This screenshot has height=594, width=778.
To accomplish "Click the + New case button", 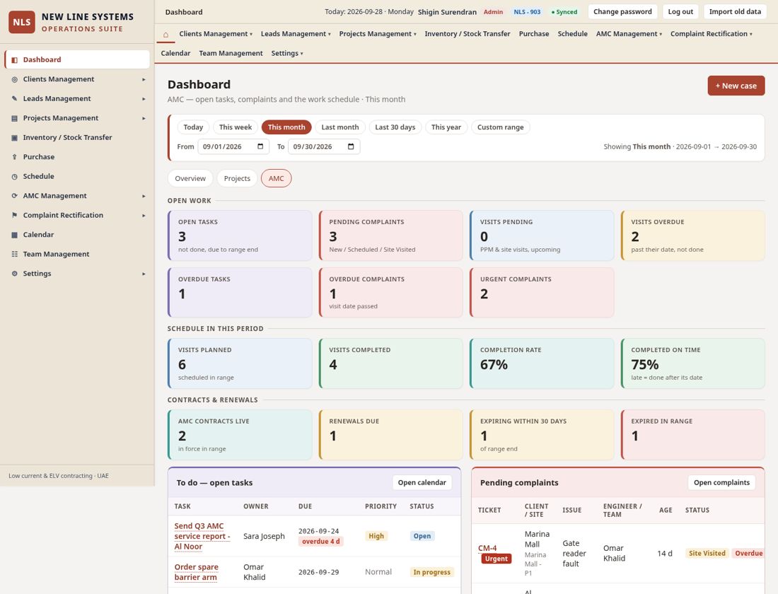I will (x=736, y=86).
